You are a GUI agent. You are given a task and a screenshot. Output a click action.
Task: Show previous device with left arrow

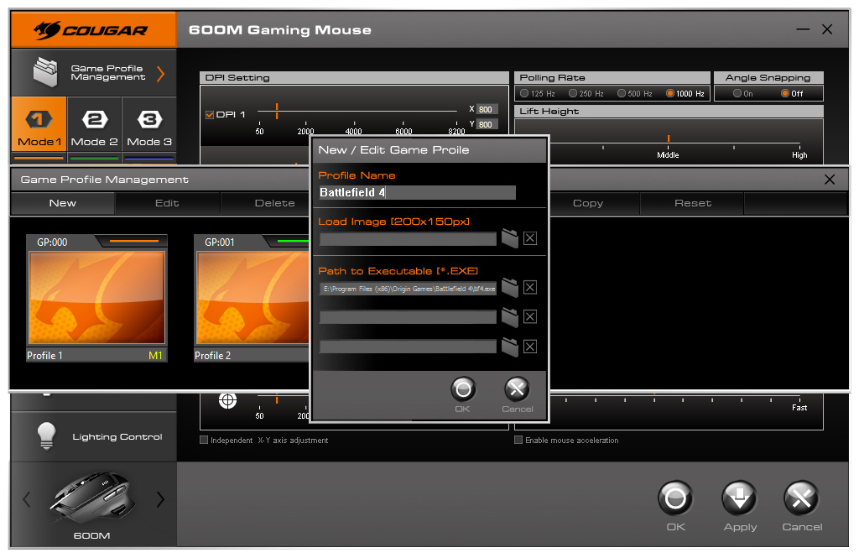pyautogui.click(x=26, y=500)
